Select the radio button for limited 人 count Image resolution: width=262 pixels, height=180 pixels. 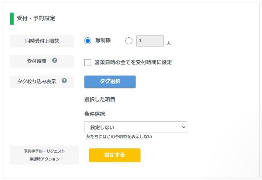[x=129, y=41]
